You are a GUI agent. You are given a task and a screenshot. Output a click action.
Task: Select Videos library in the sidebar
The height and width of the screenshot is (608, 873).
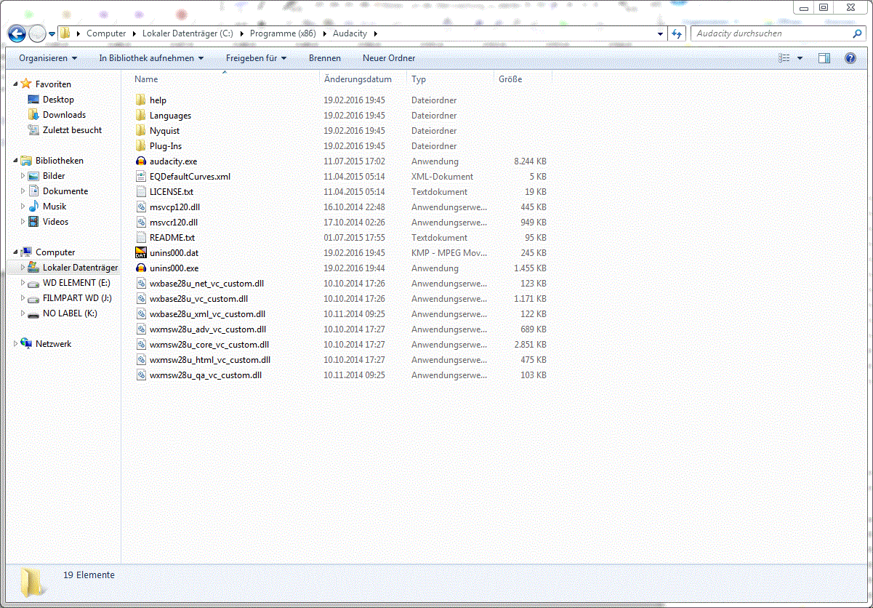pos(55,222)
